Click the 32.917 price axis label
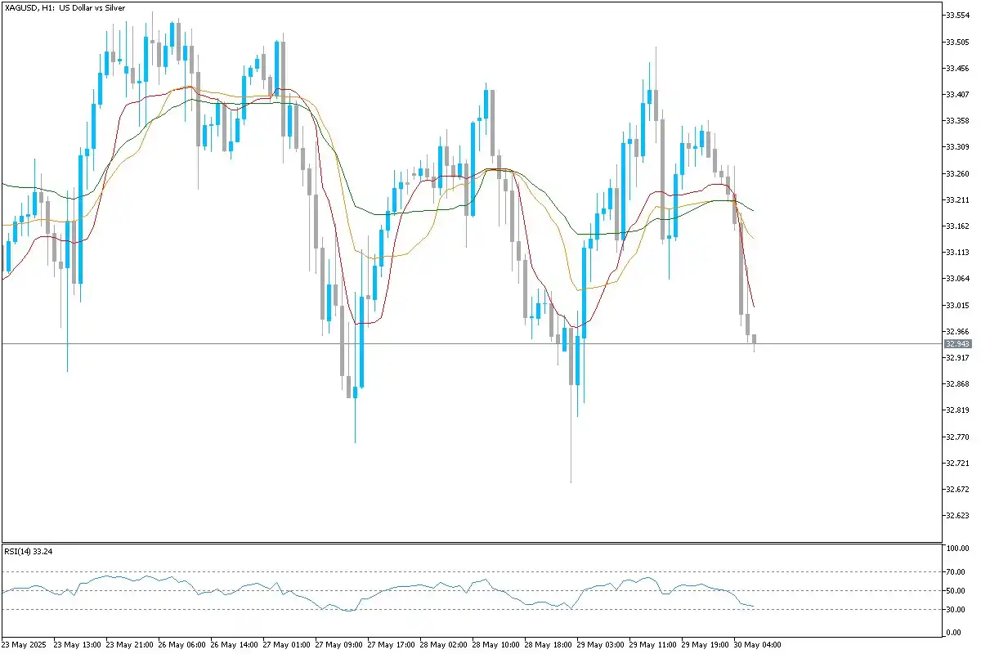Viewport: 981px width, 654px height. 957,357
